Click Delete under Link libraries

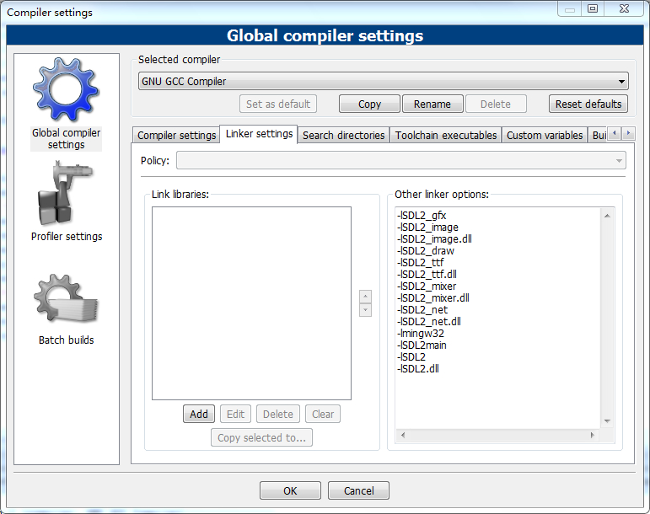(x=277, y=414)
